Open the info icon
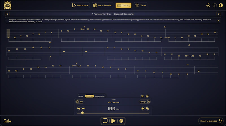The width and height of the screenshot is (226, 126). pos(215,5)
